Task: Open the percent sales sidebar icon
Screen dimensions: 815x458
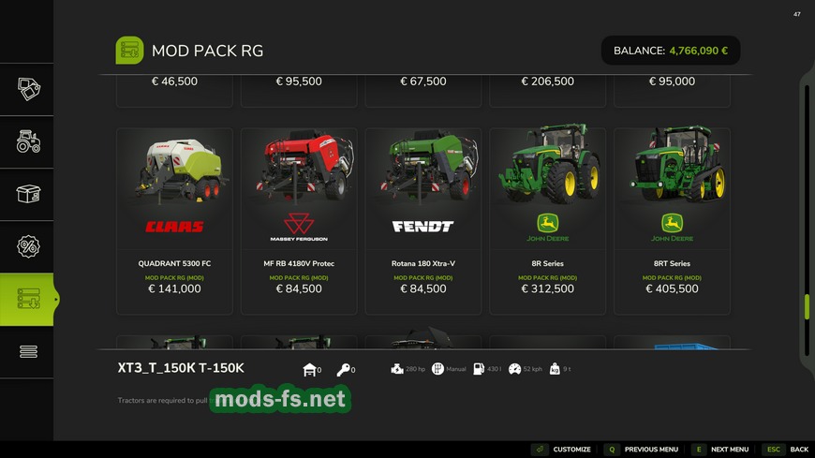Action: click(28, 246)
